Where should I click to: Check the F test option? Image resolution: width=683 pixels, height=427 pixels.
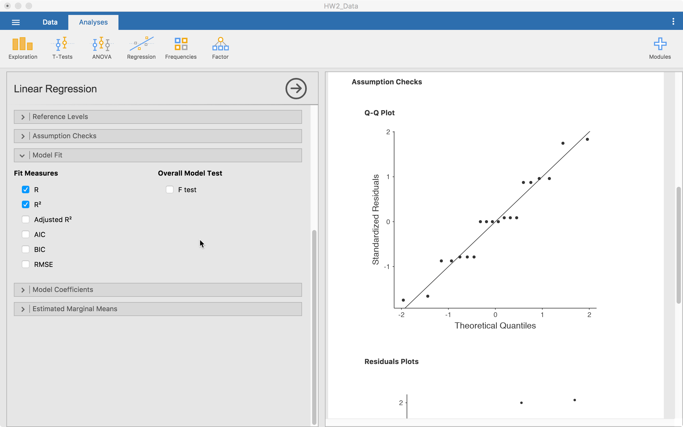click(169, 189)
